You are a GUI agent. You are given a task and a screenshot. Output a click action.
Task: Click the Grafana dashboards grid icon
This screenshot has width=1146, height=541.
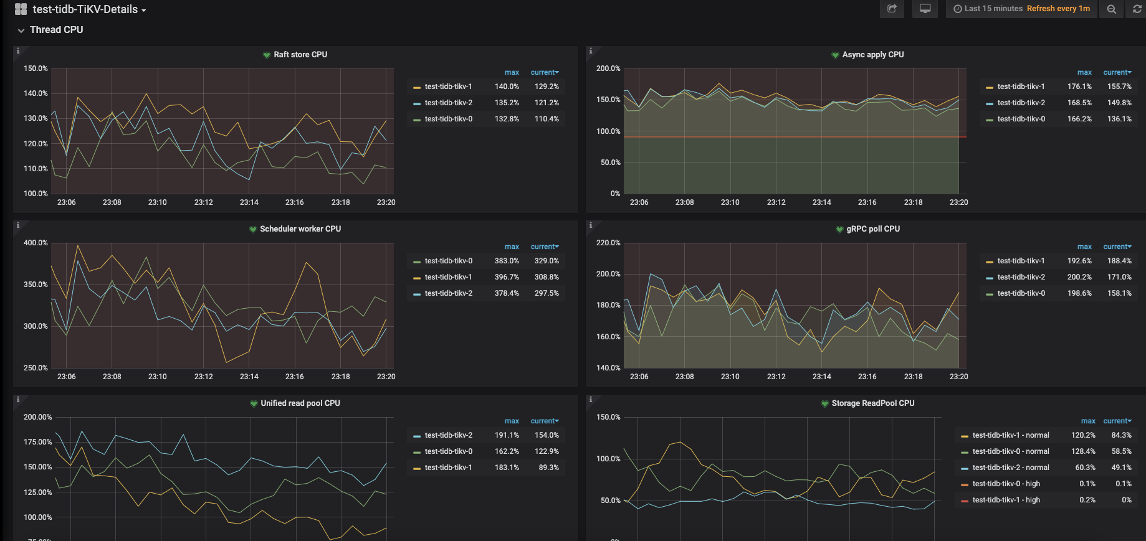click(21, 9)
